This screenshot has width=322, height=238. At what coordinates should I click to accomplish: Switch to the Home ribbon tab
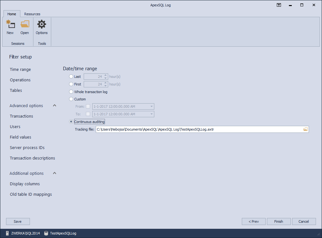click(x=12, y=14)
